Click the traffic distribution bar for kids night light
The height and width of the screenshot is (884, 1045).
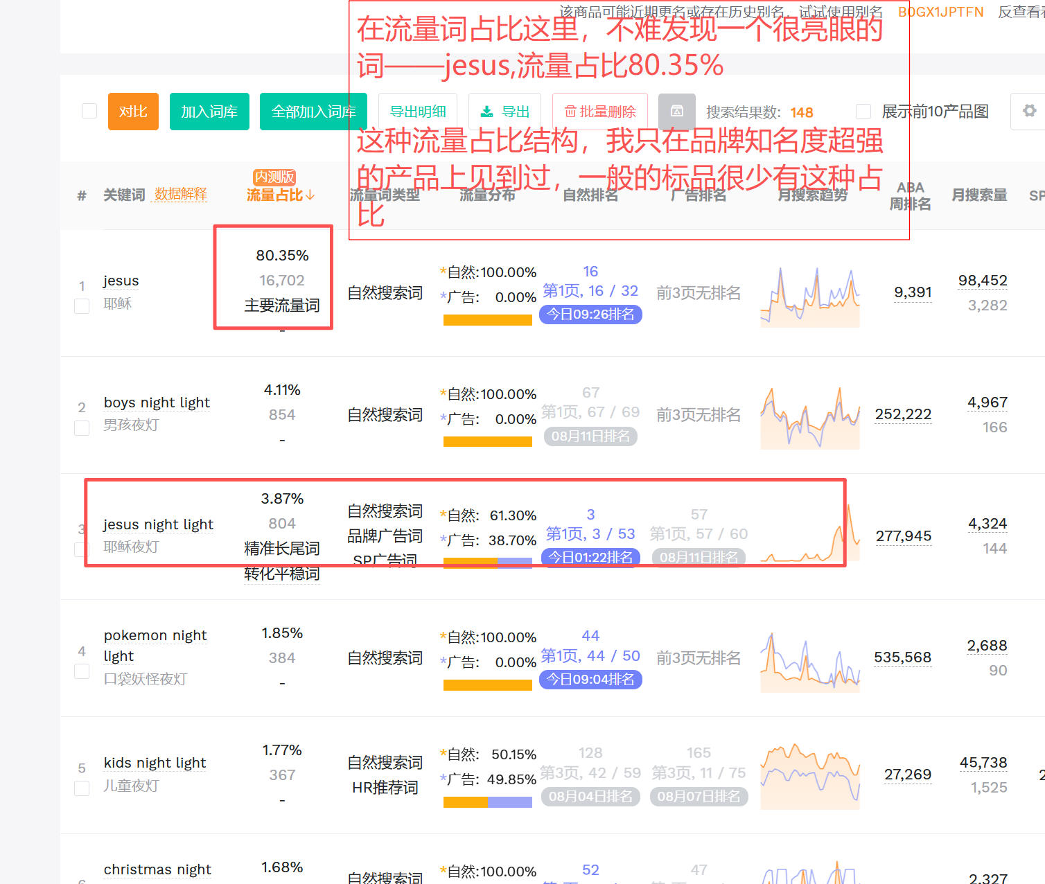pos(488,802)
